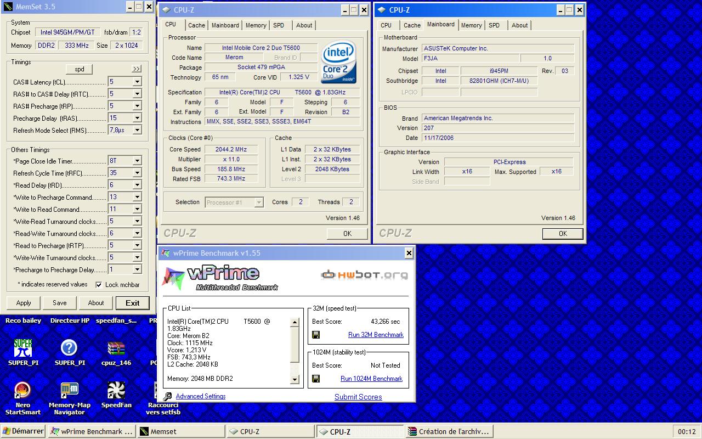
Task: Click Directeur HP desktop label
Action: click(70, 320)
